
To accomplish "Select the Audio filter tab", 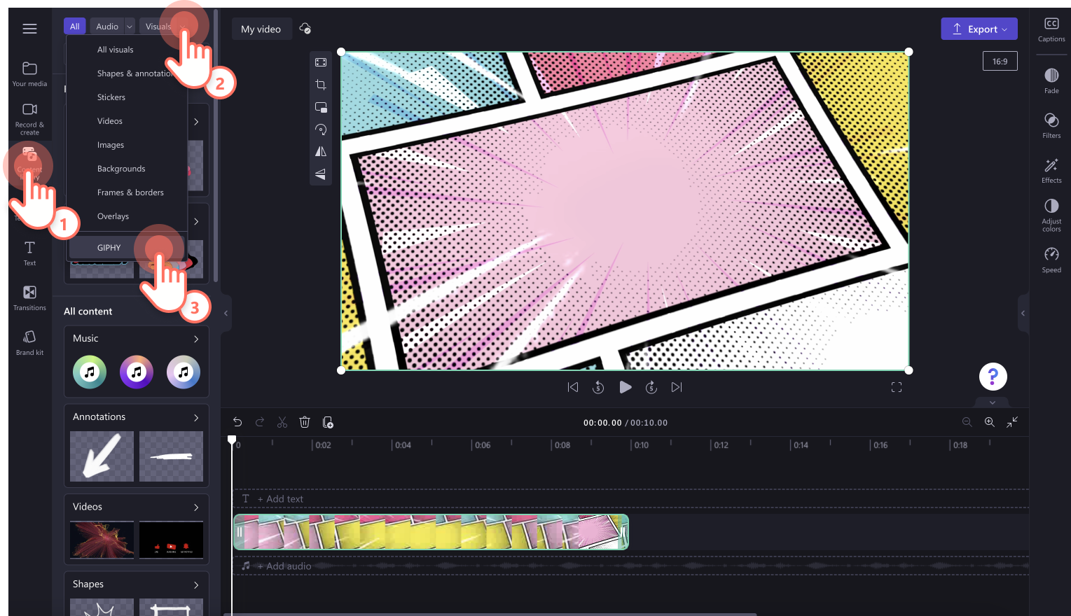I will pyautogui.click(x=107, y=27).
